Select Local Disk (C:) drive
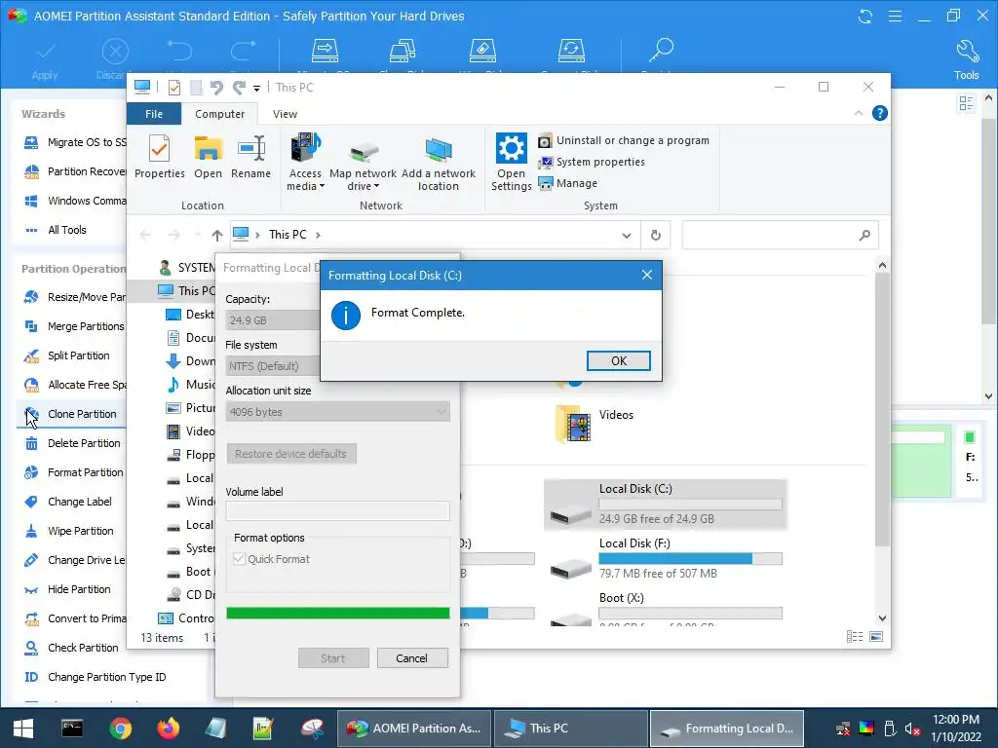 (x=665, y=504)
